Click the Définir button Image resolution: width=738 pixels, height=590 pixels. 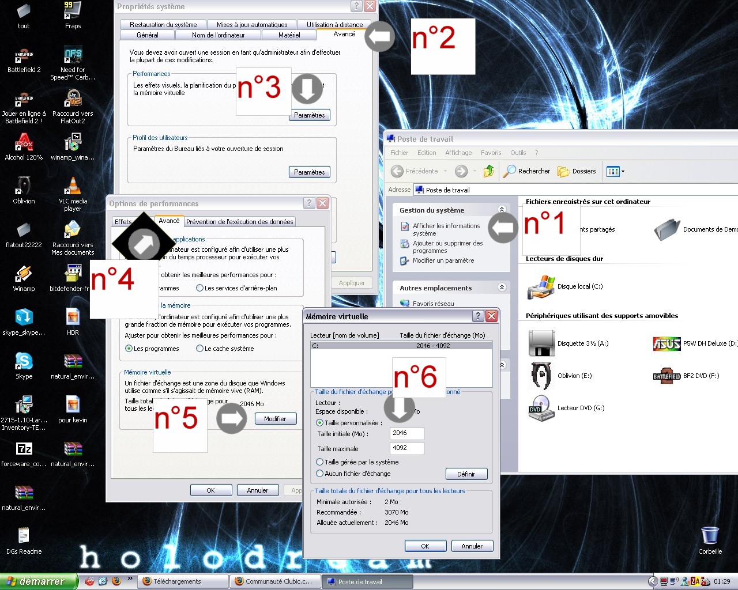466,474
